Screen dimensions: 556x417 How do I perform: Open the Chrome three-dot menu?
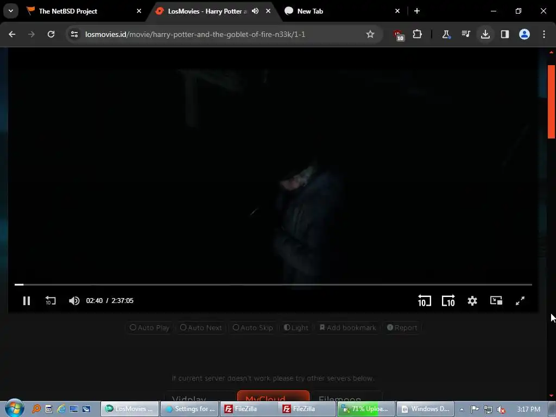click(544, 34)
